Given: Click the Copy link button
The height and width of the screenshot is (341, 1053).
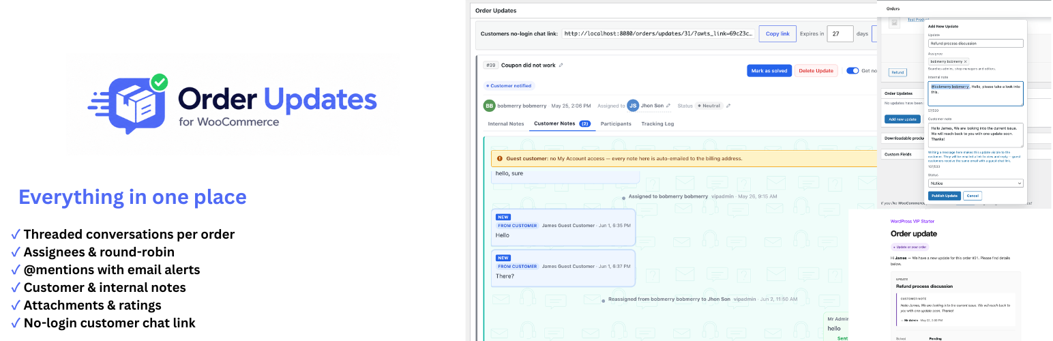Looking at the screenshot, I should [x=777, y=33].
